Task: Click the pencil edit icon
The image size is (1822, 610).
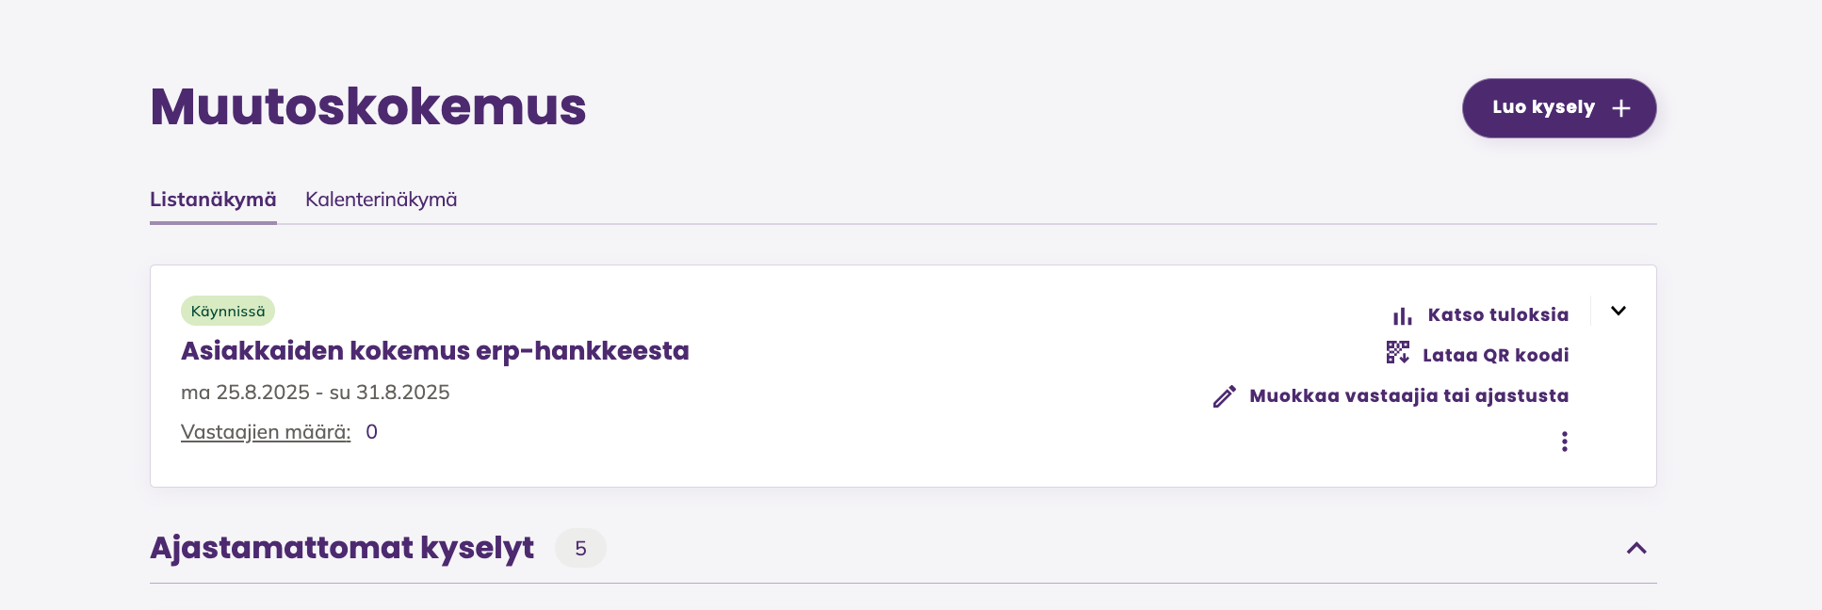Action: (1224, 396)
